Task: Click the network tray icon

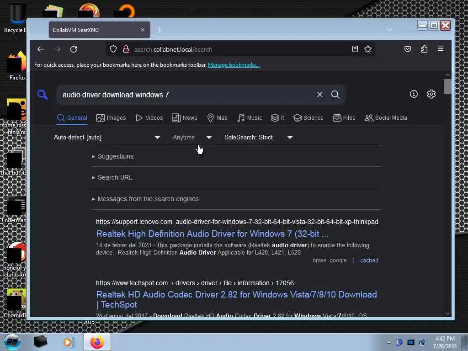Action: [x=411, y=342]
